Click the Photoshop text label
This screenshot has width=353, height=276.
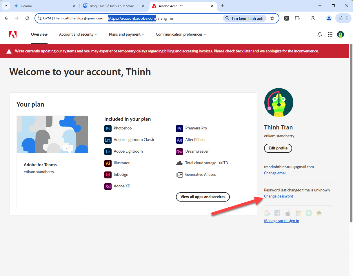123,128
